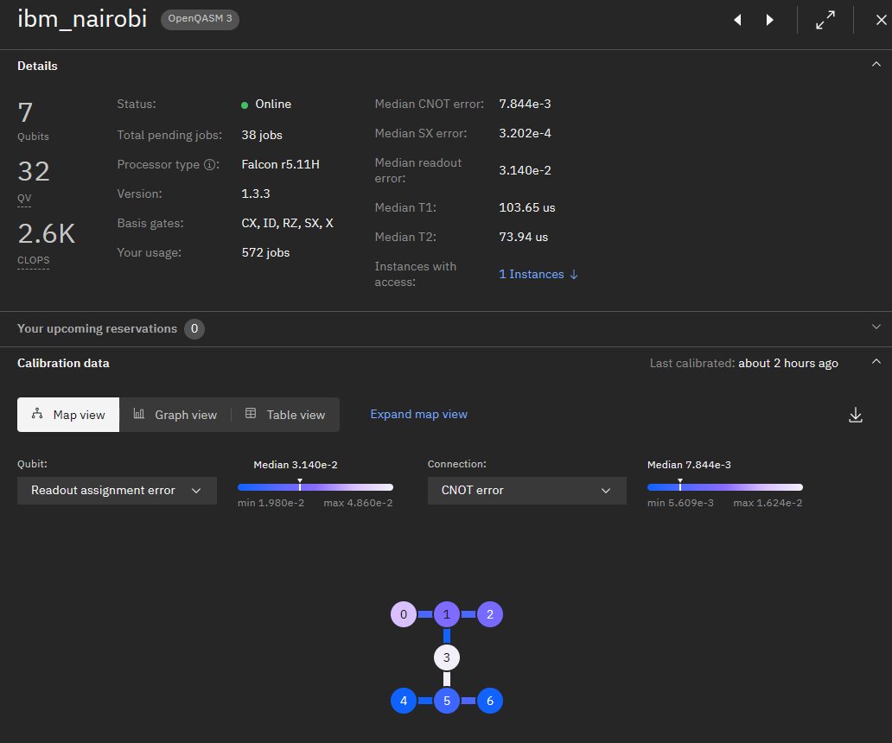Click the 38 jobs pending value
The image size is (892, 743).
[x=262, y=136]
